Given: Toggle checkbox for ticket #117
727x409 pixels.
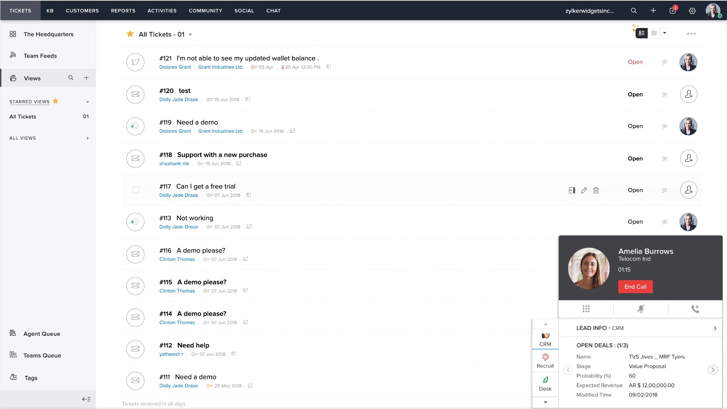Looking at the screenshot, I should tap(135, 190).
